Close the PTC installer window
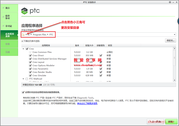This screenshot has height=126, width=179. [x=176, y=2]
